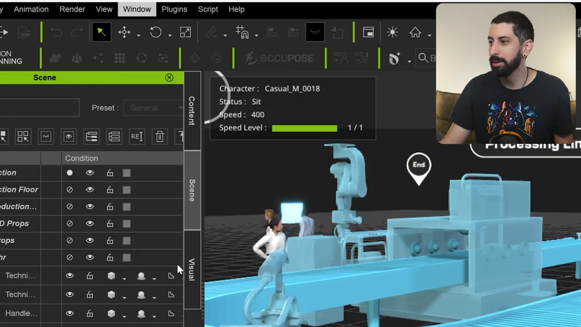581x327 pixels.
Task: Hide the Production Floor item via its eye icon
Action: 90,190
